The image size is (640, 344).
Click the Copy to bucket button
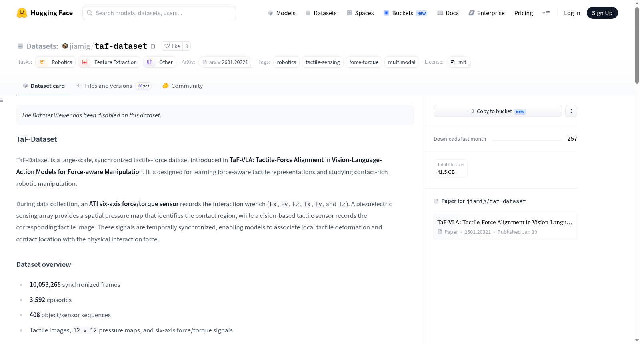click(498, 111)
